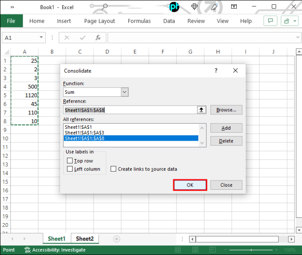Add a new sheet with plus icon
Screen dimensions: 302x255
tap(116, 239)
